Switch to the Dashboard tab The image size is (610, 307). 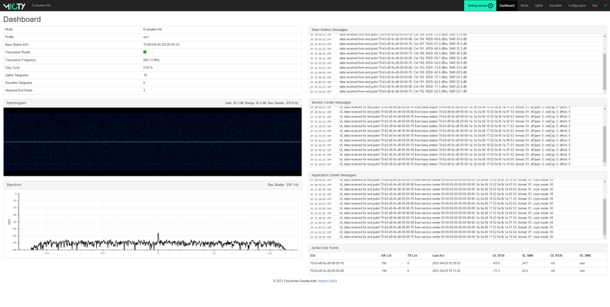click(x=507, y=6)
